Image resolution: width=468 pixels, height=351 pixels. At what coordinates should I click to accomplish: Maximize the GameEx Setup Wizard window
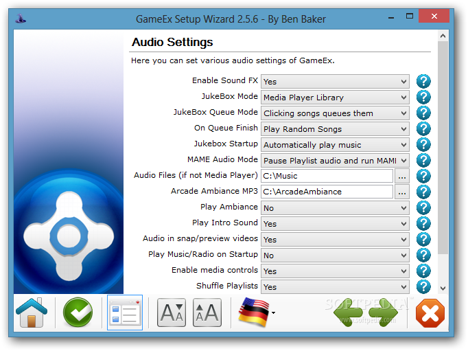[x=410, y=16]
